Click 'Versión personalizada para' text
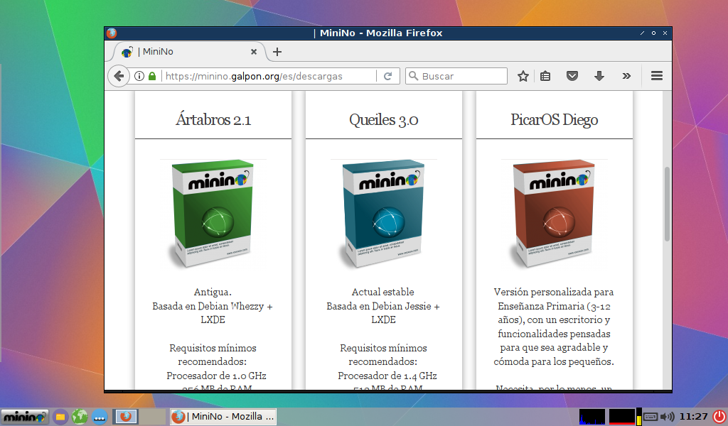Viewport: 728px width, 426px height. point(554,292)
